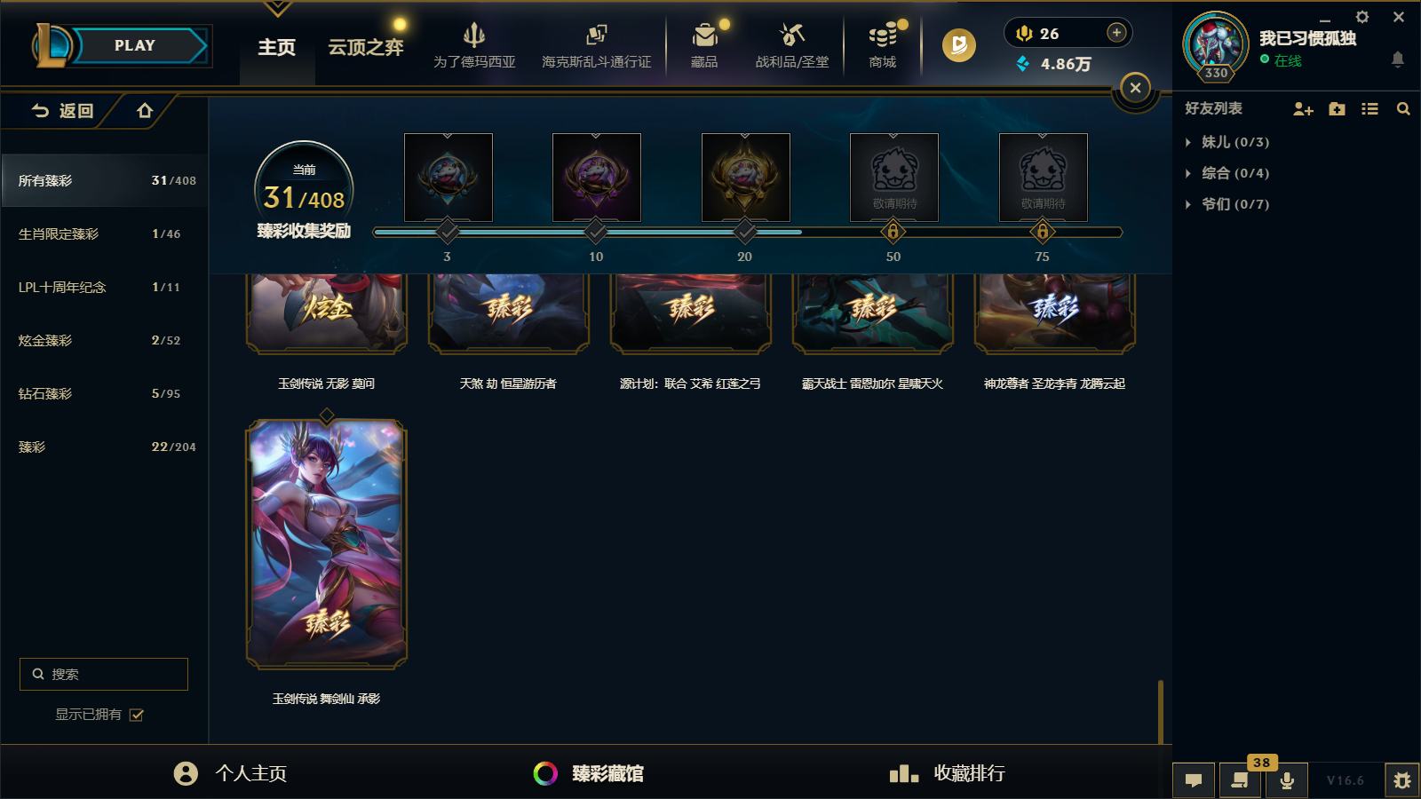Open the 玉剑传说 舞剑仙 承影 skin card
Screen dimensions: 1421x799
[327, 544]
